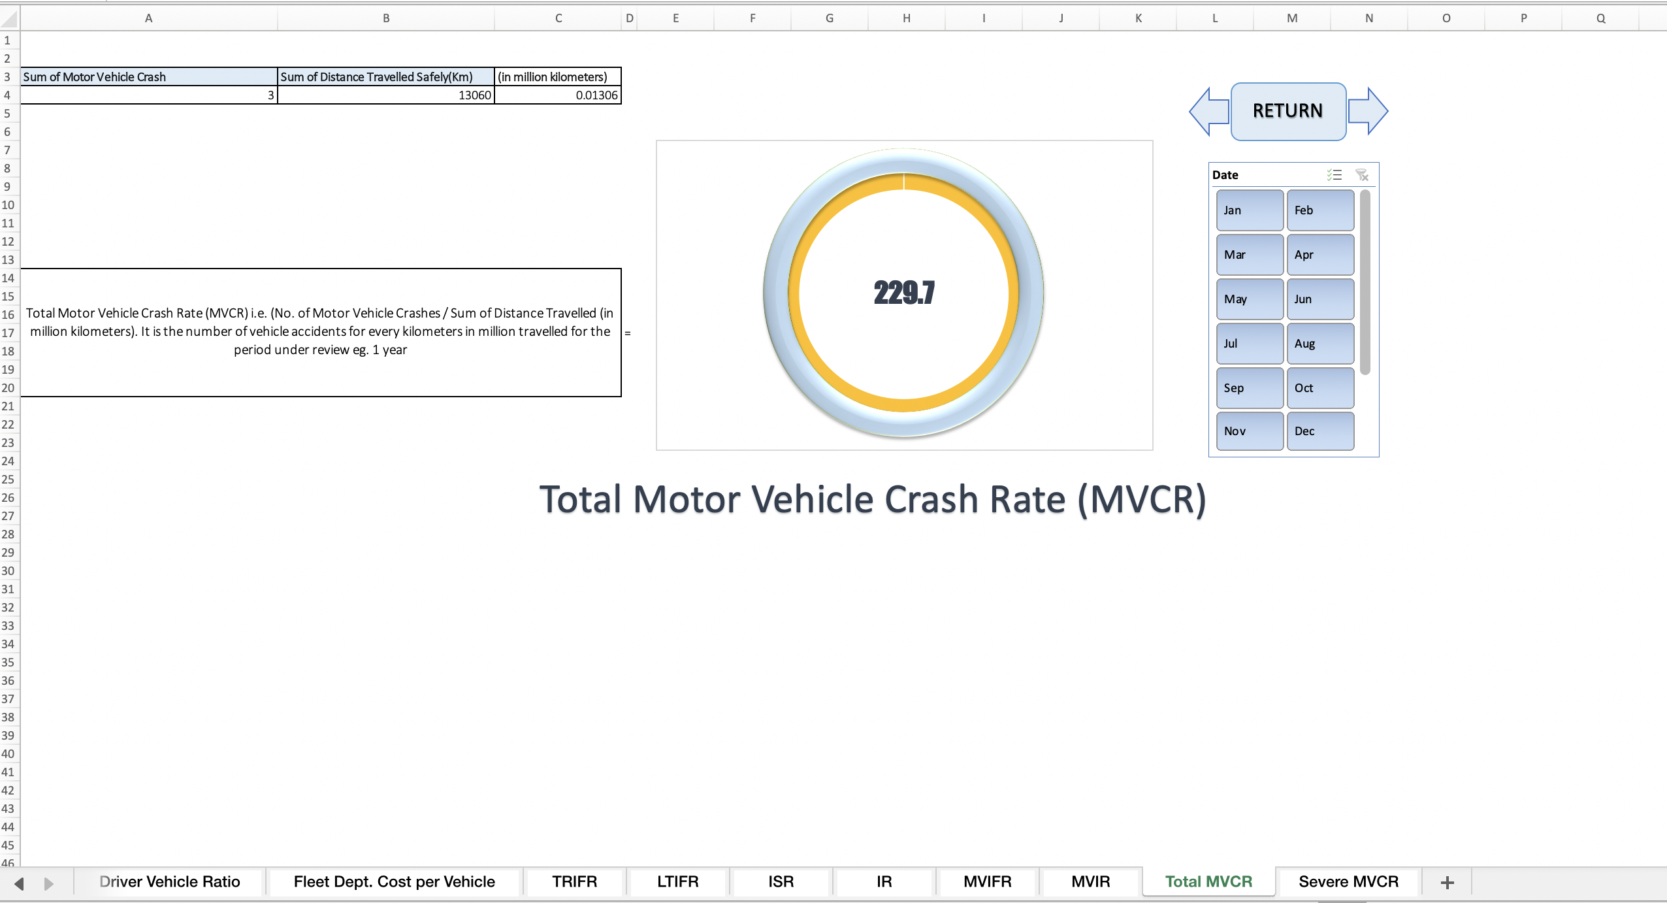Viewport: 1667px width, 903px height.
Task: Select the Total Motor Vehicle Crash Rate title
Action: (x=873, y=500)
